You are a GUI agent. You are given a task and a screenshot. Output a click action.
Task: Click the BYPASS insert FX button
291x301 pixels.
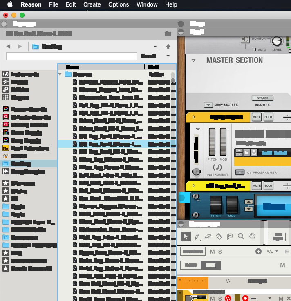(262, 98)
